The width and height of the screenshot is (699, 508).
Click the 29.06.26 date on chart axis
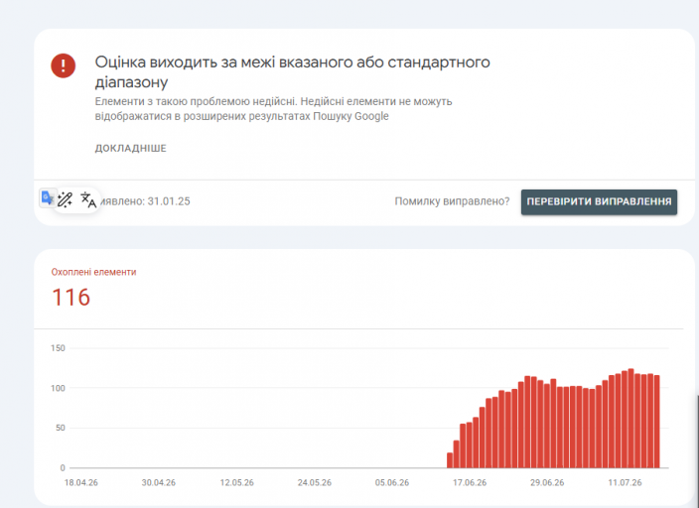[x=547, y=482]
